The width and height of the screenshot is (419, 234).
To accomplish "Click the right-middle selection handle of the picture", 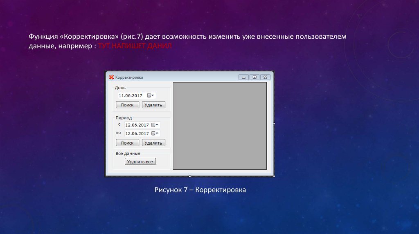I will click(x=274, y=124).
